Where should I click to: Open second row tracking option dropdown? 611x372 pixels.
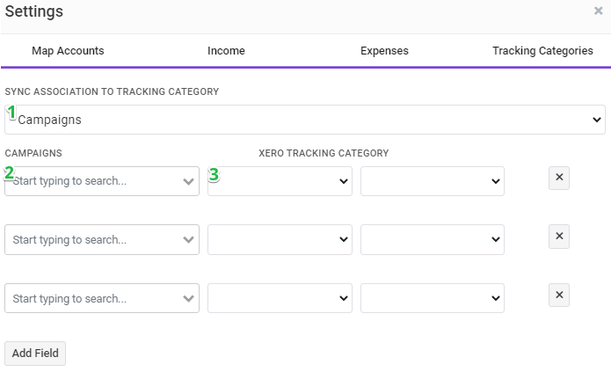tap(433, 239)
